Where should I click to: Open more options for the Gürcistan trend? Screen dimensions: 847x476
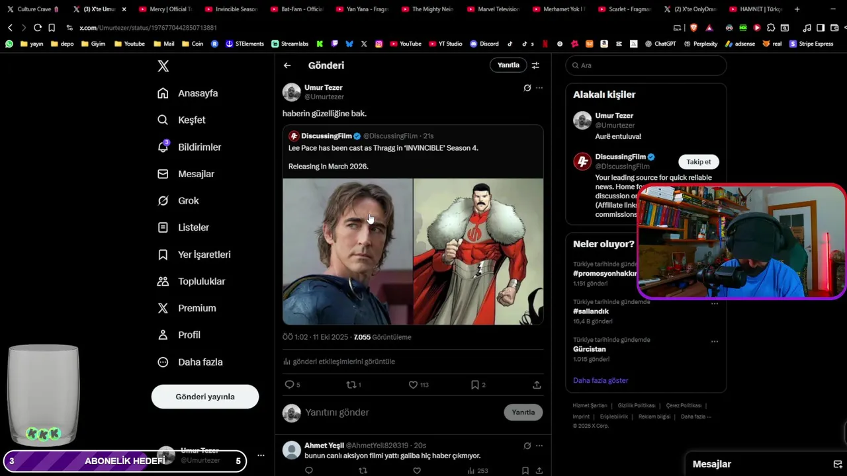(x=715, y=342)
